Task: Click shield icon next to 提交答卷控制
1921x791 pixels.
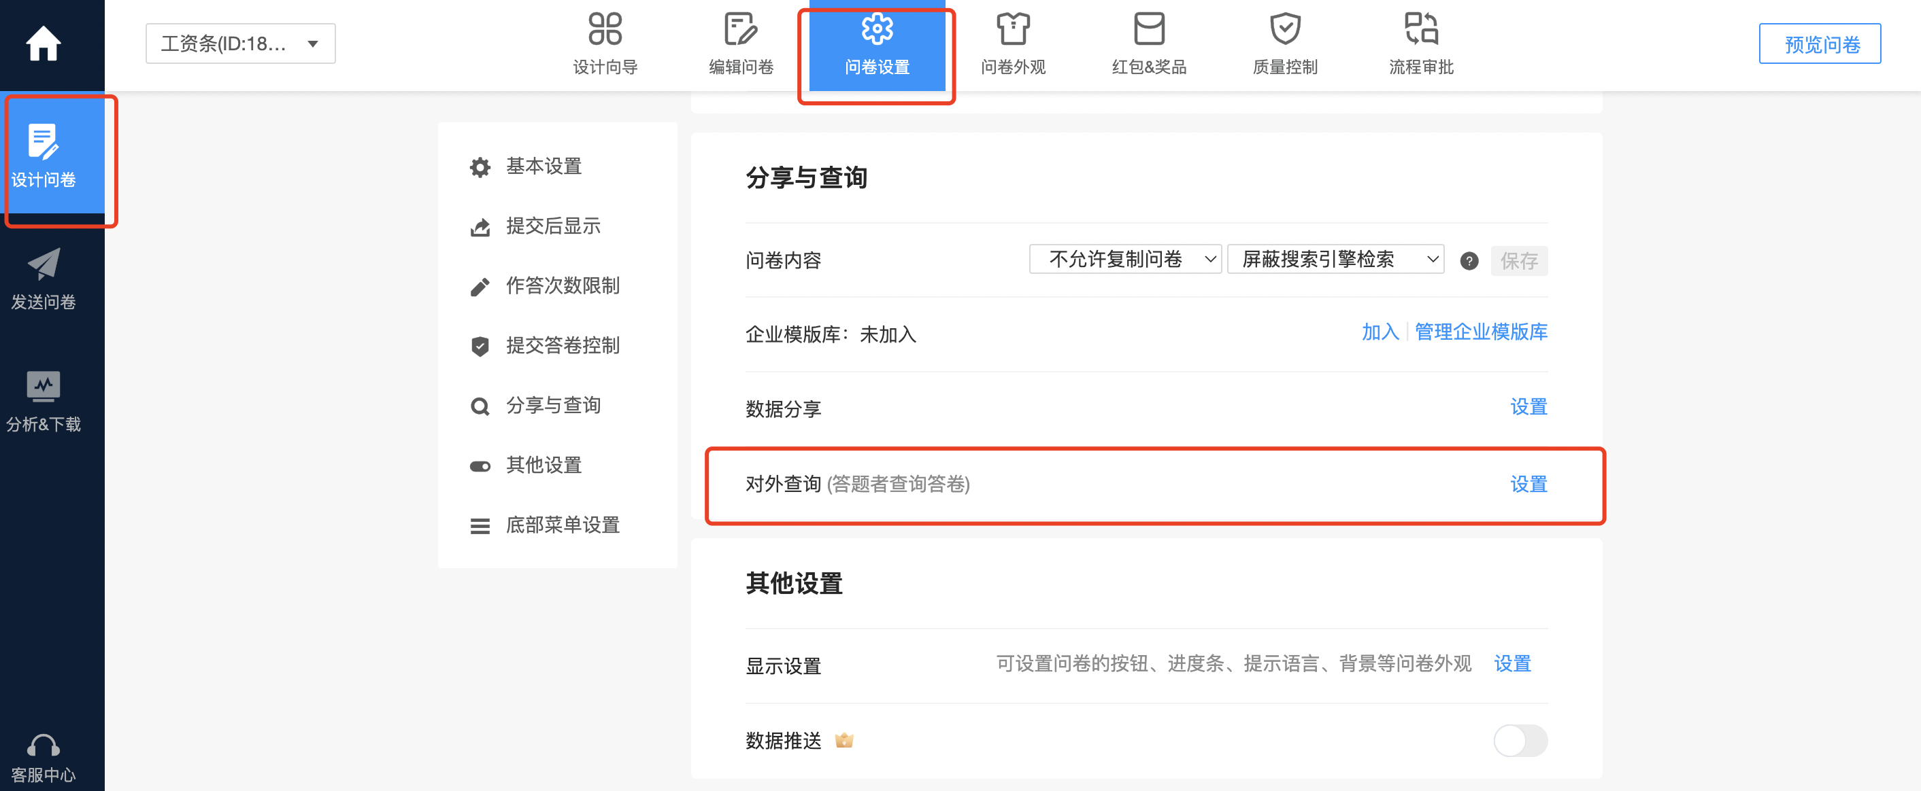Action: click(480, 347)
